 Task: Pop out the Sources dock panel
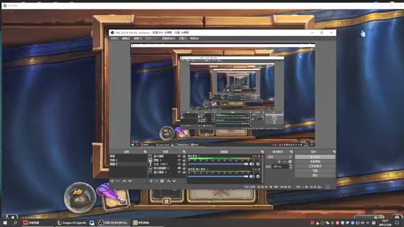[x=184, y=152]
